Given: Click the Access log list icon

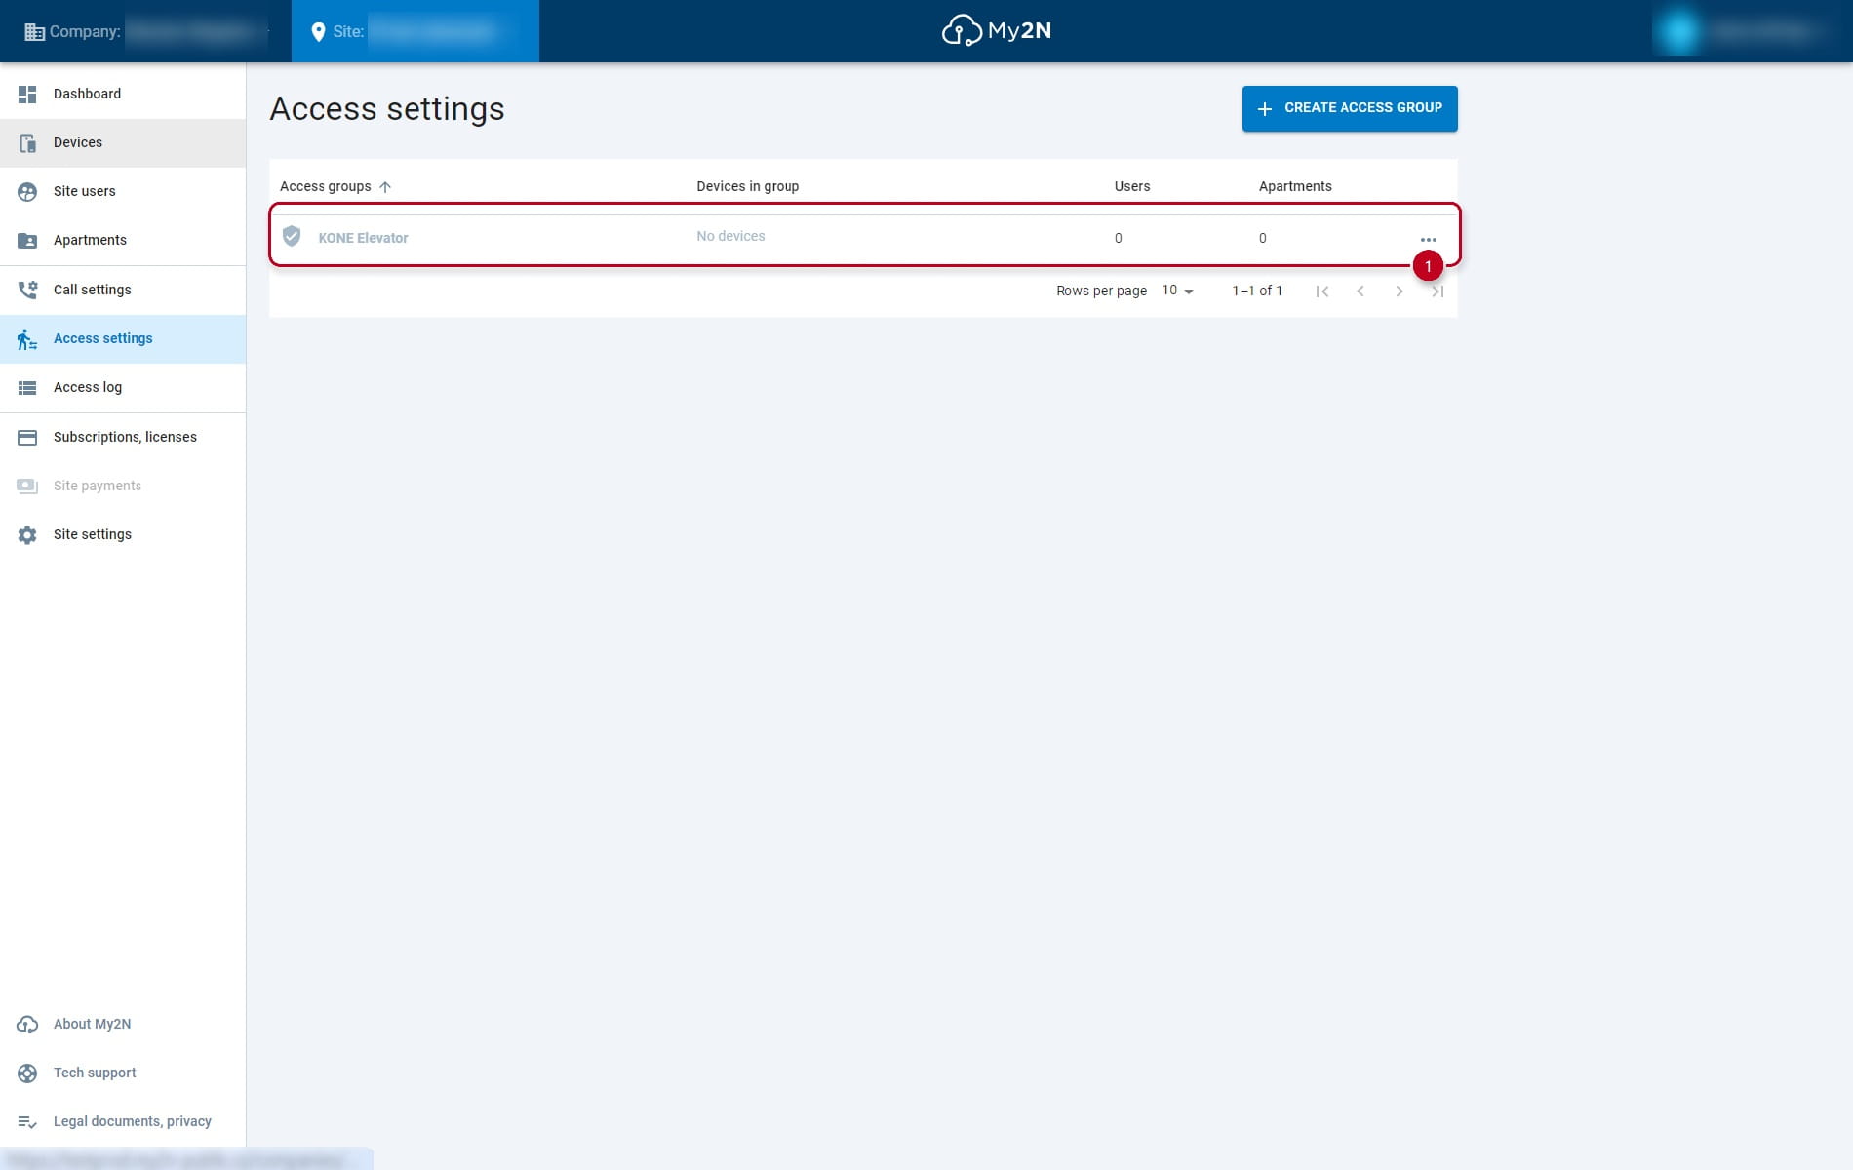Looking at the screenshot, I should [27, 388].
